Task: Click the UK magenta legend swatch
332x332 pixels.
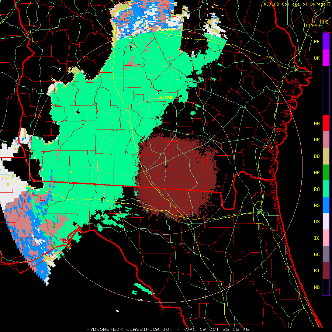Action: [326, 58]
